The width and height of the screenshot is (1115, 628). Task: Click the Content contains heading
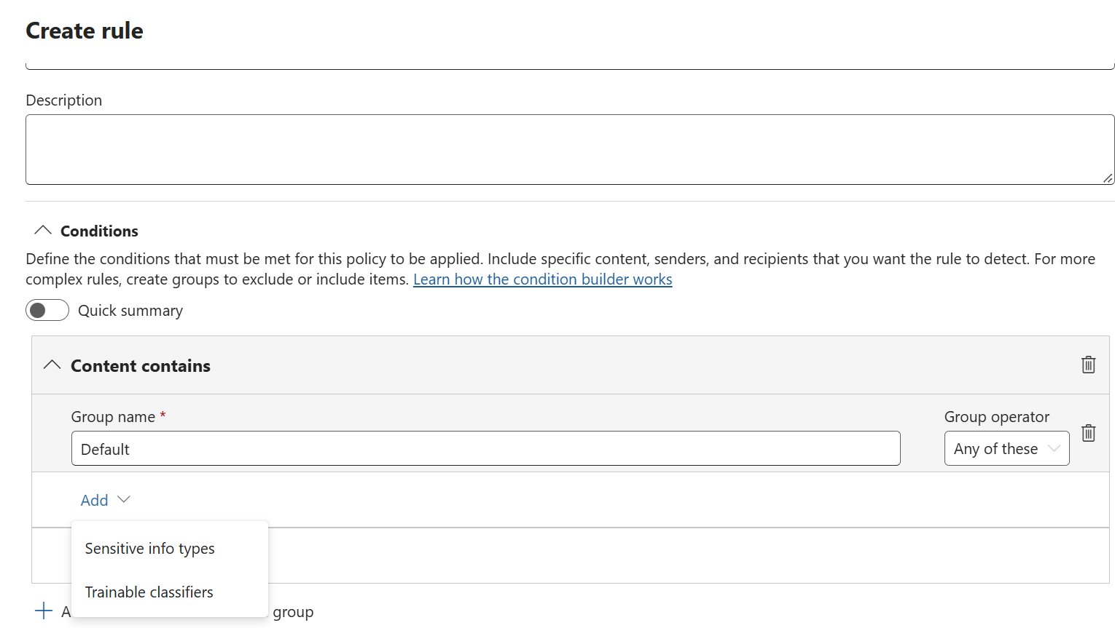coord(141,366)
